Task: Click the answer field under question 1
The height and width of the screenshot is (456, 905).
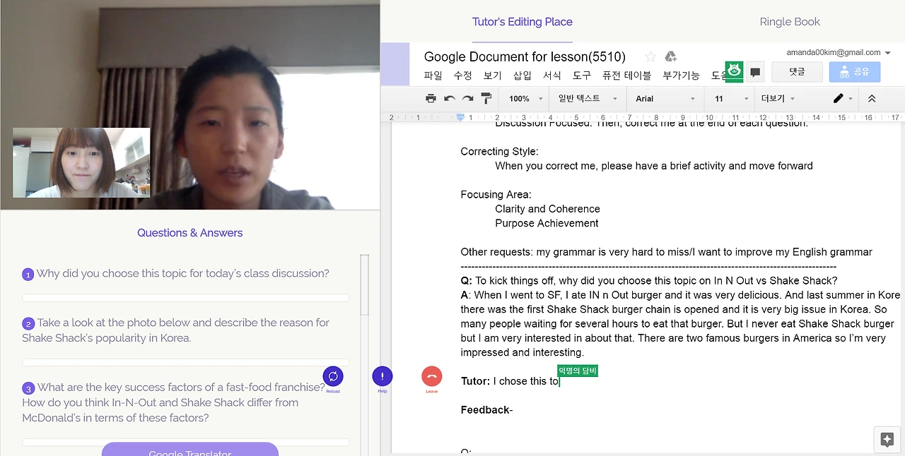Action: [186, 298]
